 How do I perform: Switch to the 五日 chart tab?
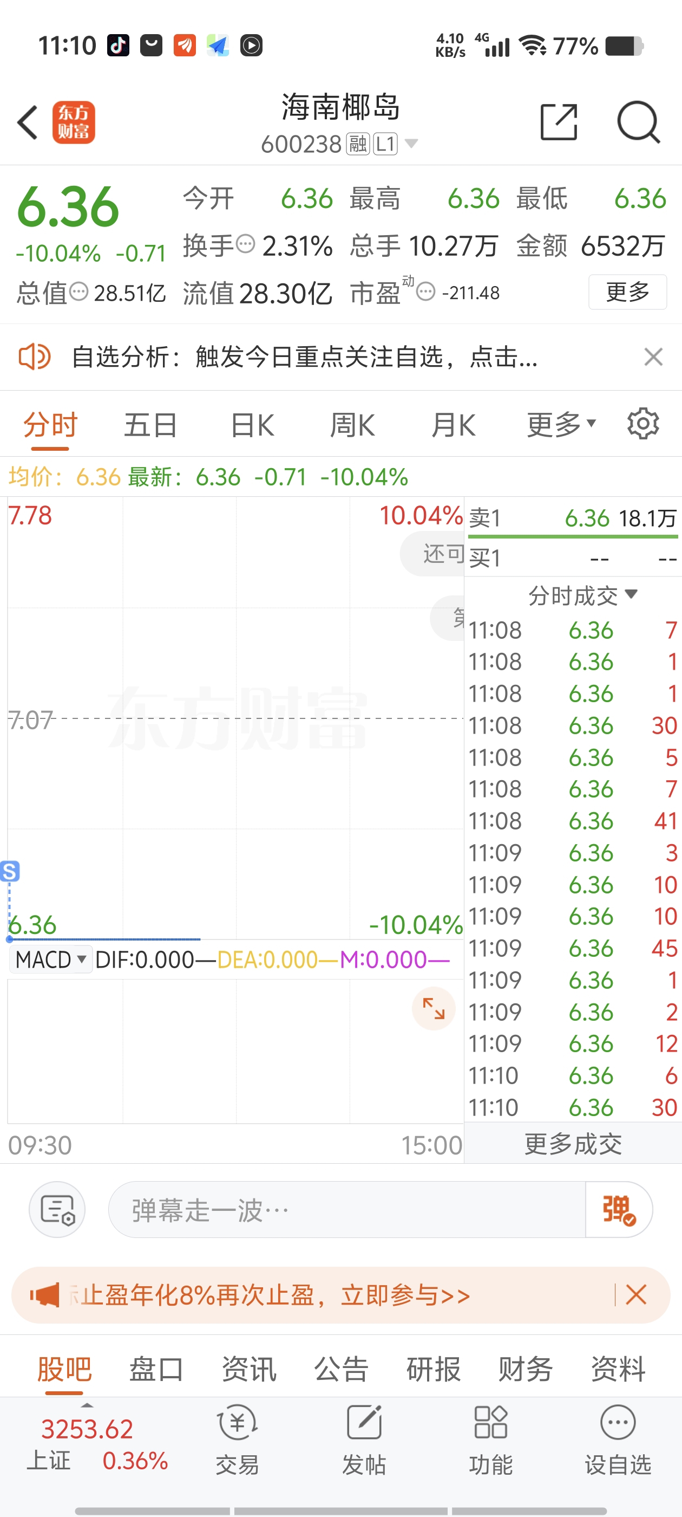150,425
